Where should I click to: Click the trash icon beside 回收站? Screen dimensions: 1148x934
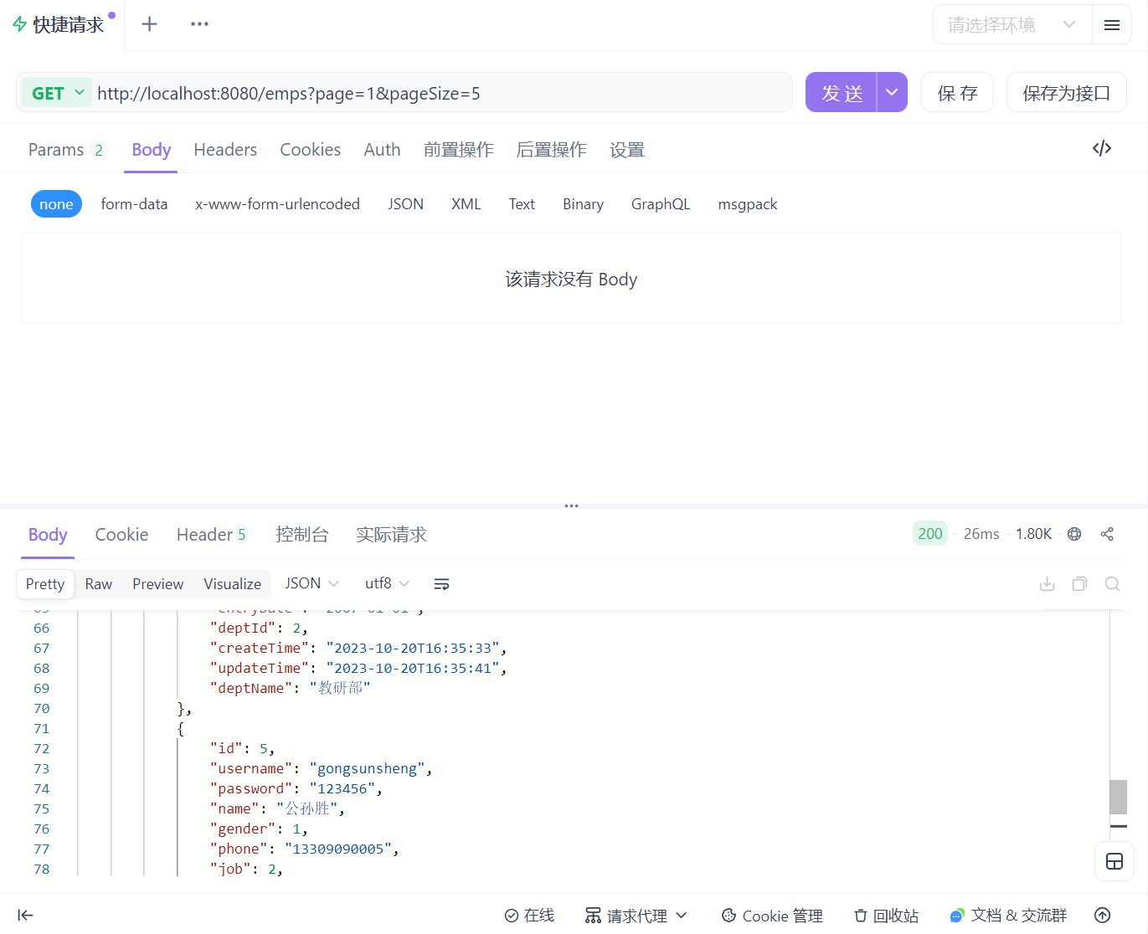[860, 916]
